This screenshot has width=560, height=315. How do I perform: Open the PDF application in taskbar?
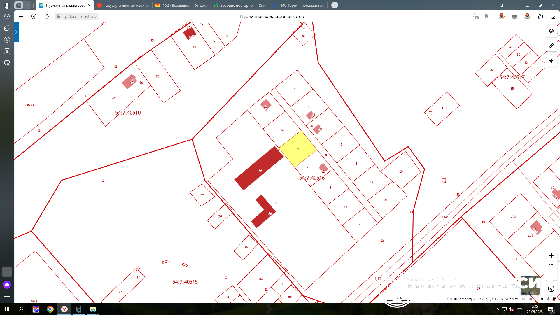point(36,309)
